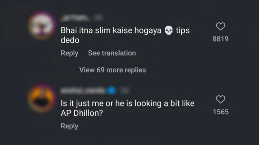
Task: Open the 8819 likes count
Action: pyautogui.click(x=221, y=39)
